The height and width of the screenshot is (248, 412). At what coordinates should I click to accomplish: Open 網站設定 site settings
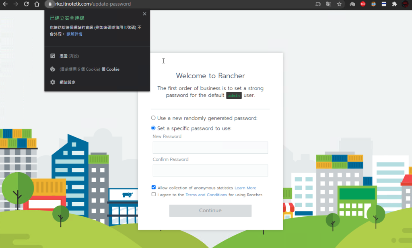point(68,82)
